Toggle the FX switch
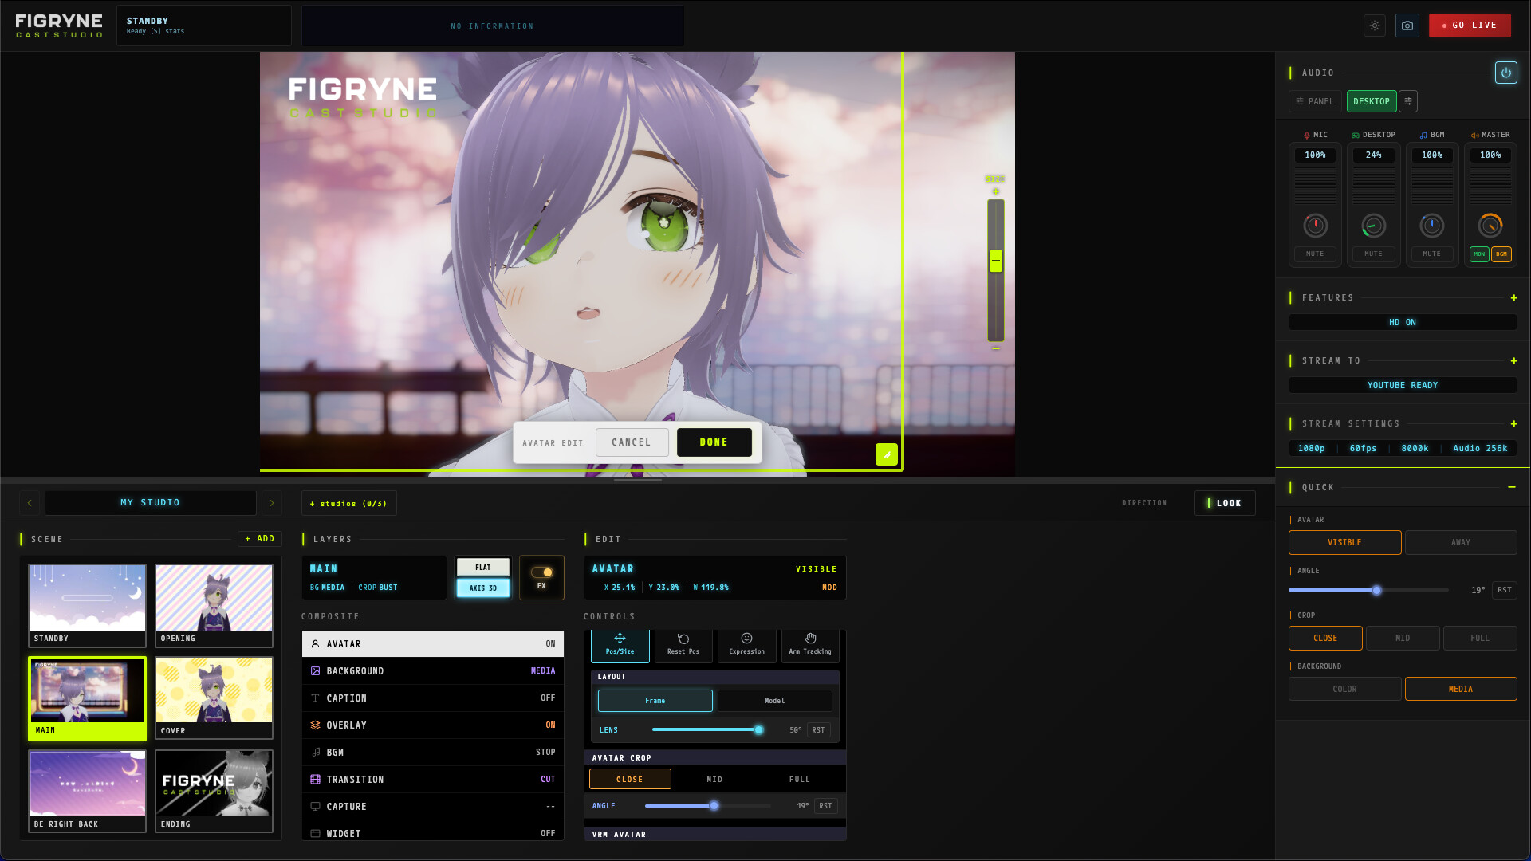The height and width of the screenshot is (861, 1531). 542,572
